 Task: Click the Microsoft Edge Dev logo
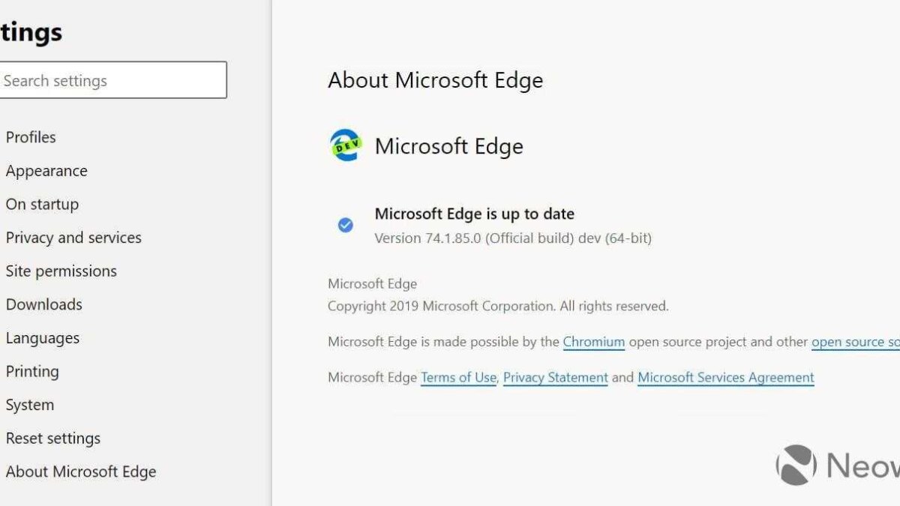pos(344,145)
